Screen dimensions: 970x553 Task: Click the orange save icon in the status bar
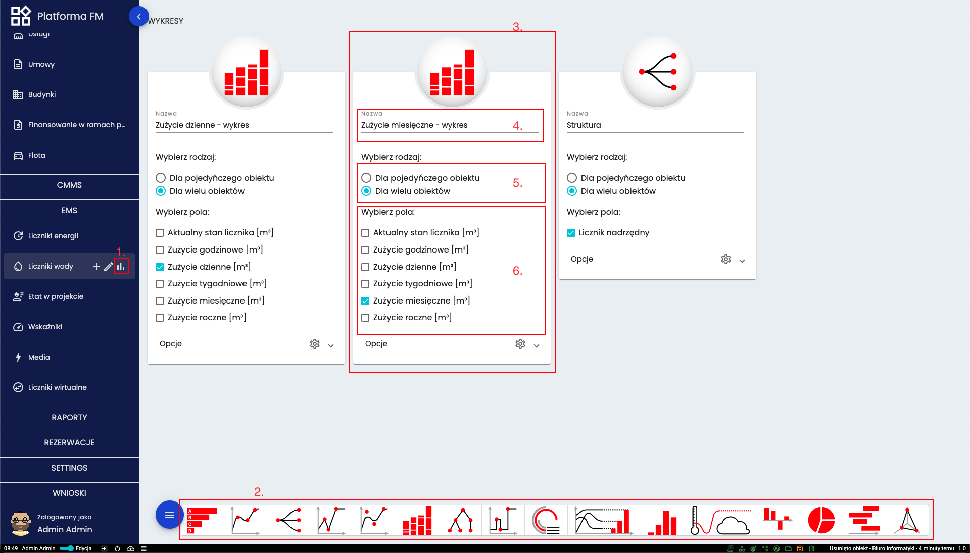pos(800,548)
